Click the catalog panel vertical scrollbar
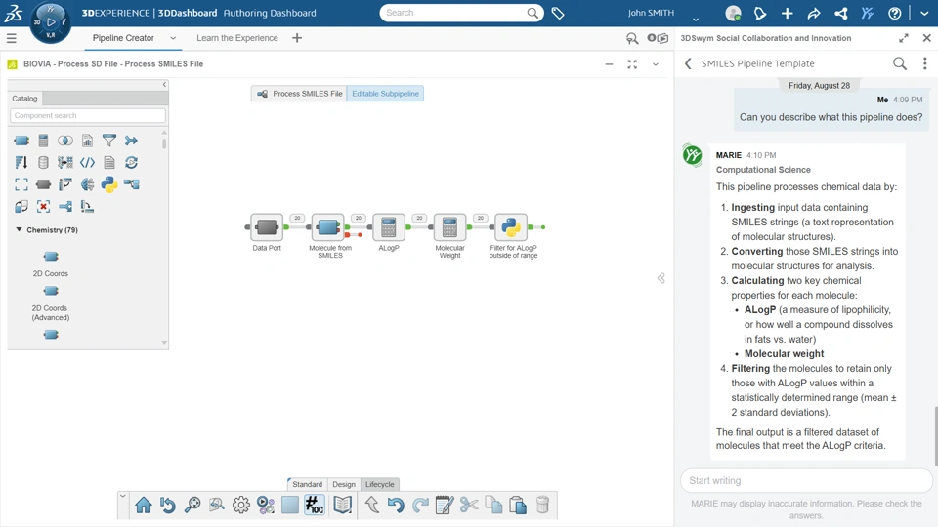Screen dimensions: 938x527 click(x=164, y=143)
